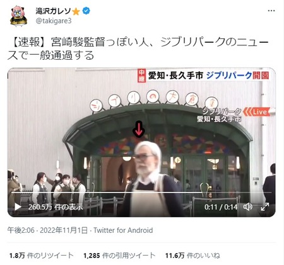View the 1.8万 retweets list
The height and width of the screenshot is (265, 284).
(42, 256)
